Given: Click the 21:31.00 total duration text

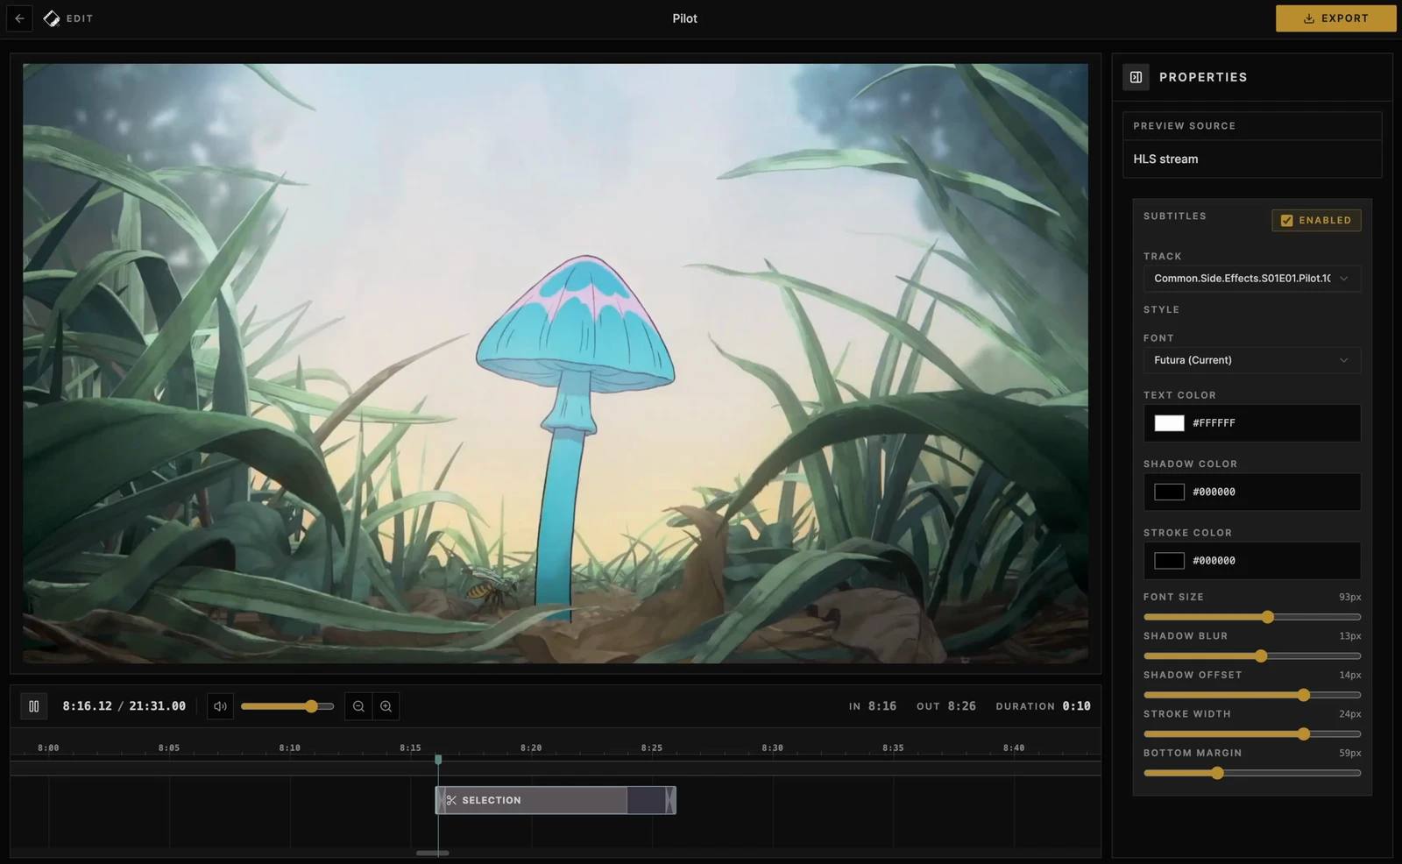Looking at the screenshot, I should 158,706.
